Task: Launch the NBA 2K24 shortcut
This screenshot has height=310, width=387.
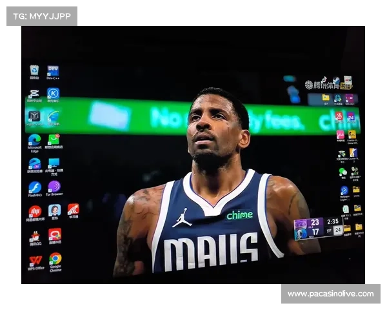Action: pos(350,118)
